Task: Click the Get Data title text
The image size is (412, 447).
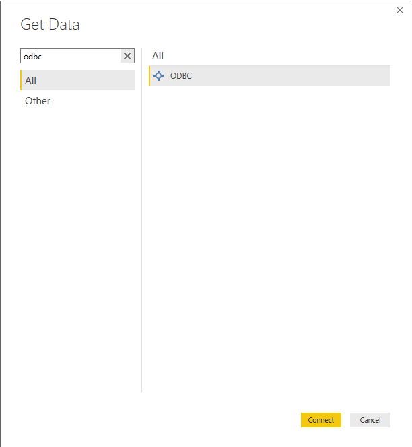Action: pos(50,25)
